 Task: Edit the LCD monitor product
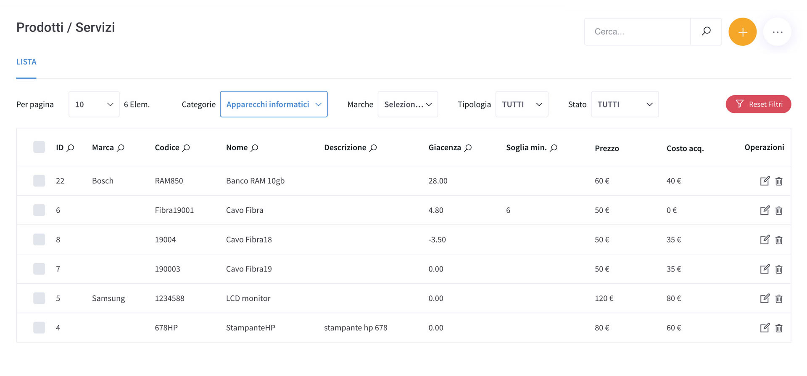765,298
